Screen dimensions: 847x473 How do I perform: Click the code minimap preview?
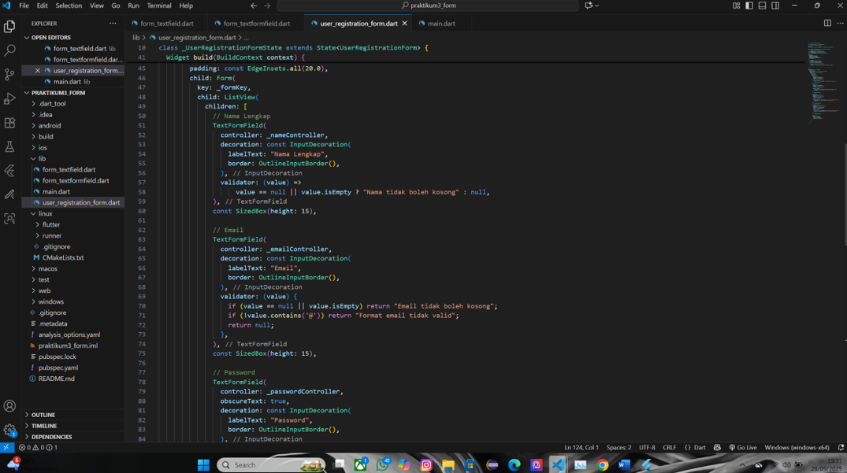coord(821,79)
